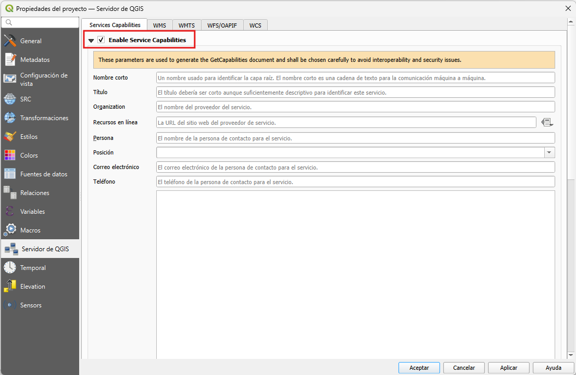The height and width of the screenshot is (375, 576).
Task: Select the Estilos brush icon
Action: pos(10,137)
